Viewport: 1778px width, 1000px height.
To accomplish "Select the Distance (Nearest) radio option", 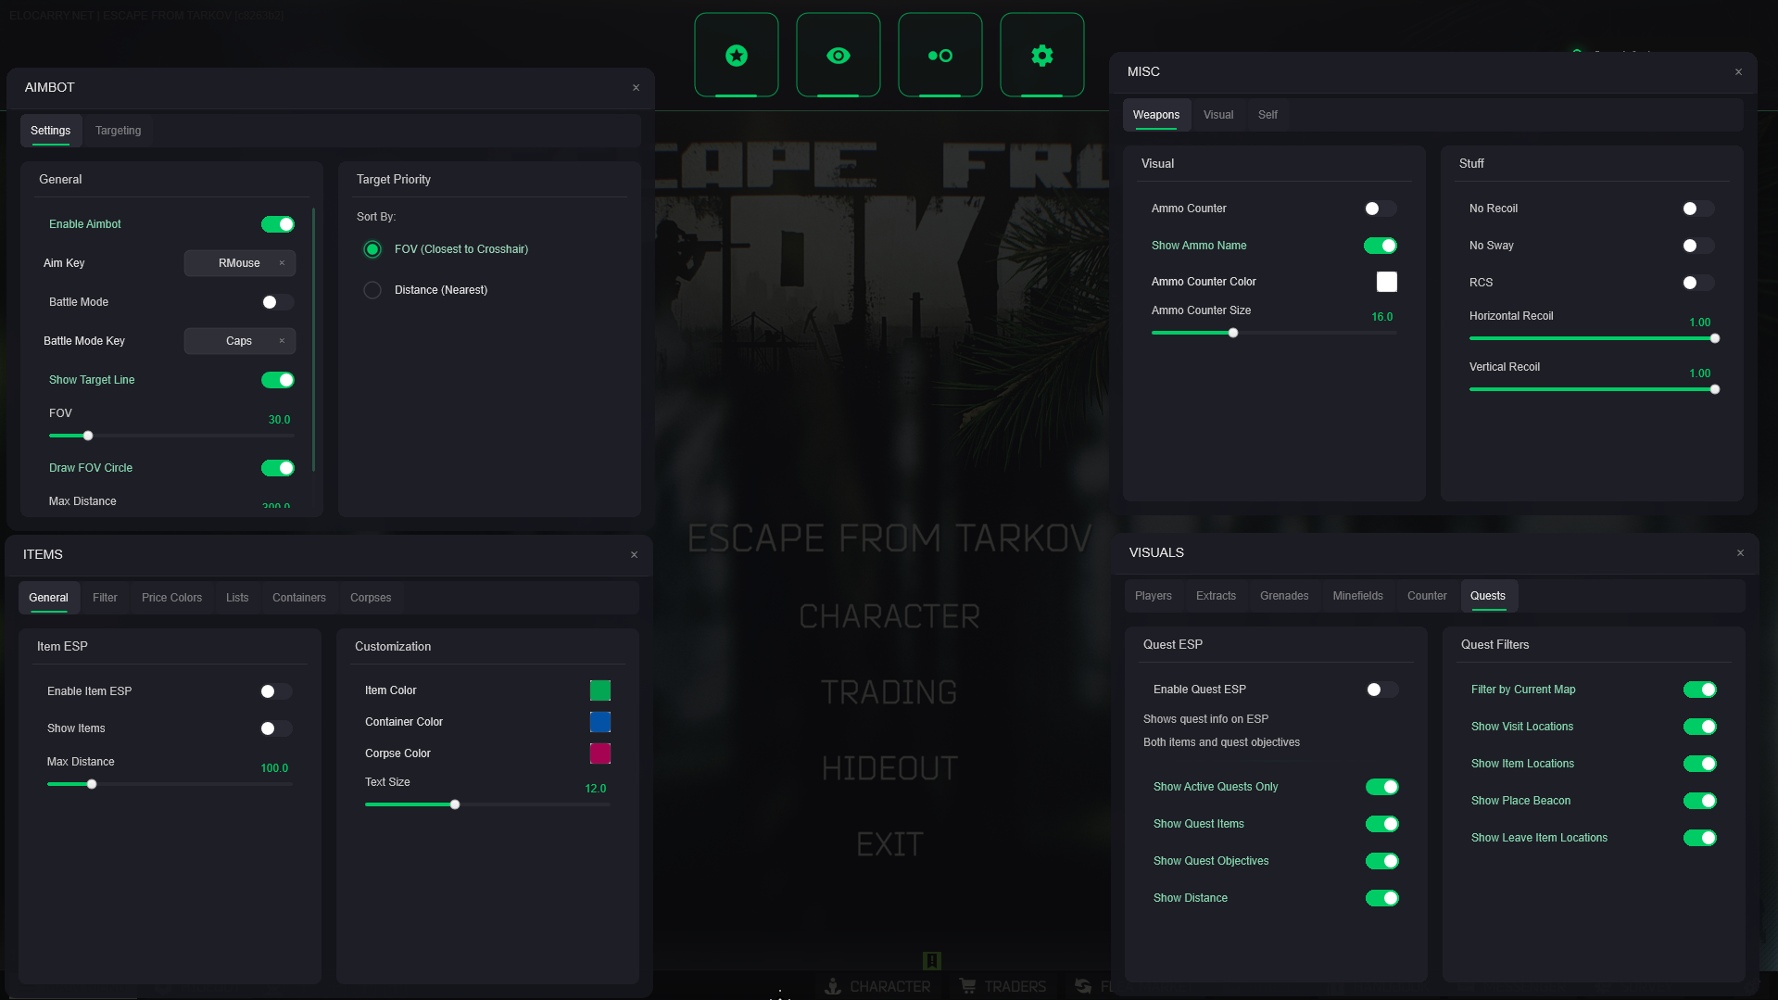I will [x=372, y=290].
